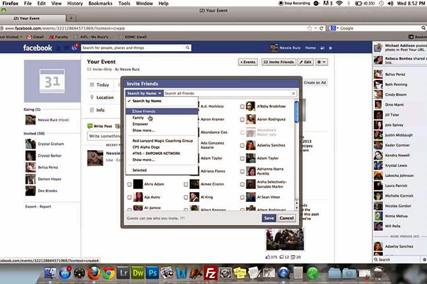Reload the page with refresh icon
The width and height of the screenshot is (427, 284).
tap(321, 28)
